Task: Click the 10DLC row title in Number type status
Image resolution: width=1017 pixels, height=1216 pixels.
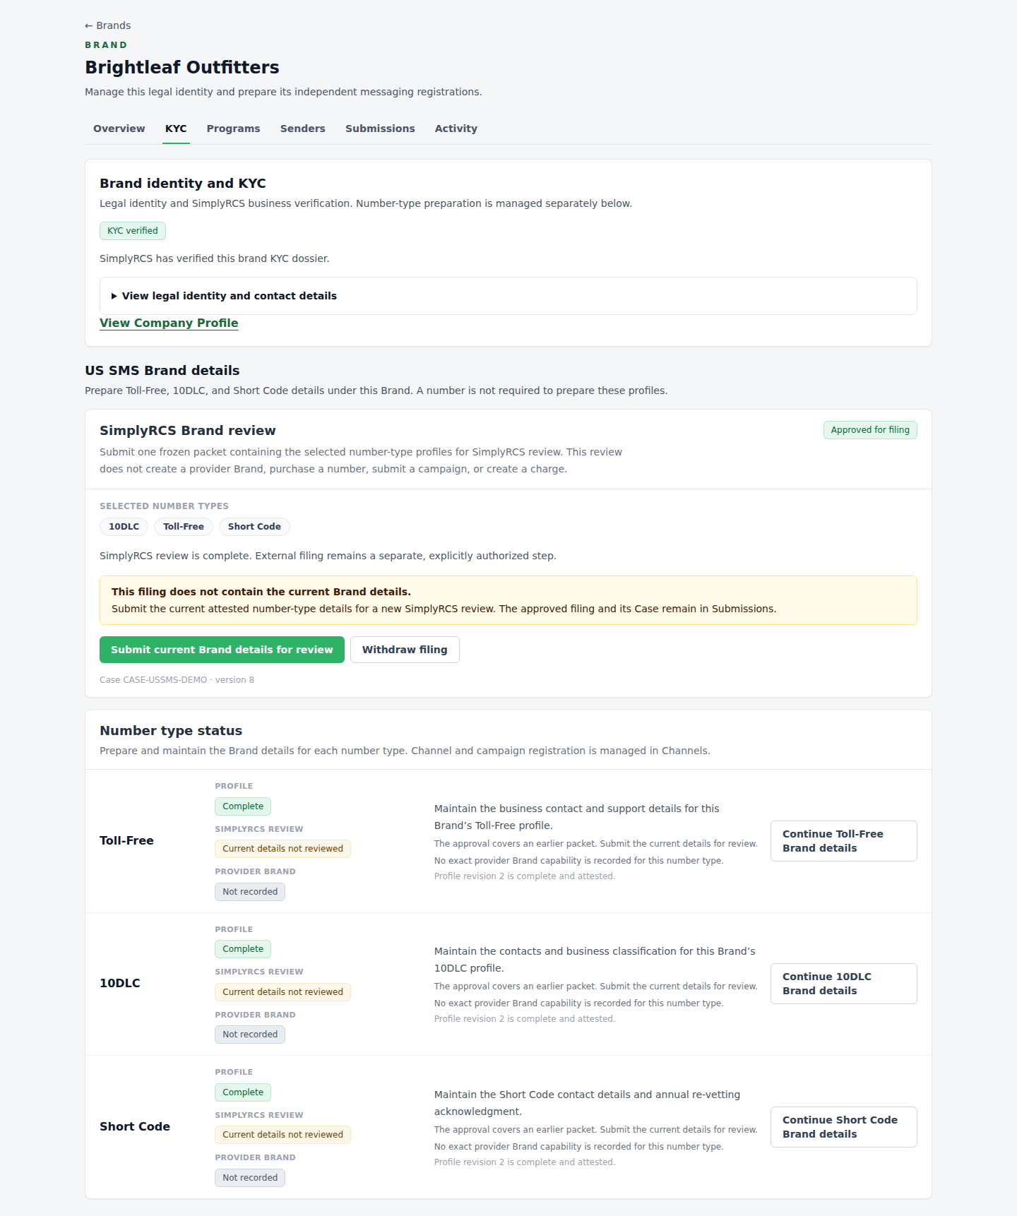Action: (120, 984)
